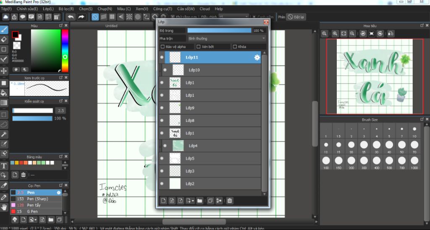Add a new layer in Lớp panel
Image resolution: width=430 pixels, height=230 pixels.
click(163, 201)
